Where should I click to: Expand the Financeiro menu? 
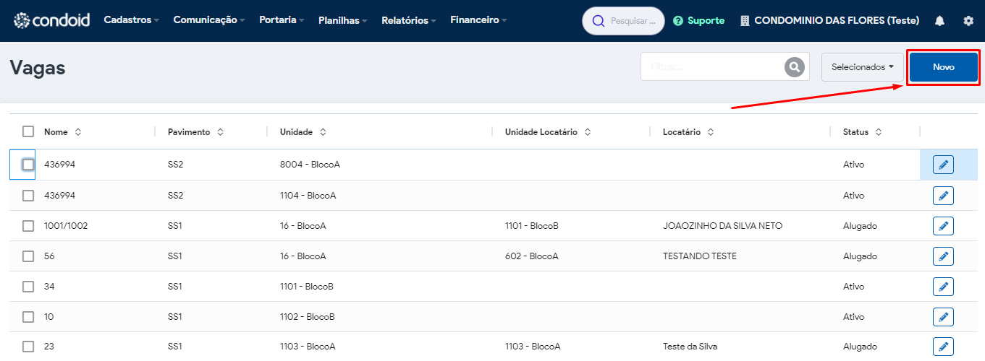[x=478, y=20]
